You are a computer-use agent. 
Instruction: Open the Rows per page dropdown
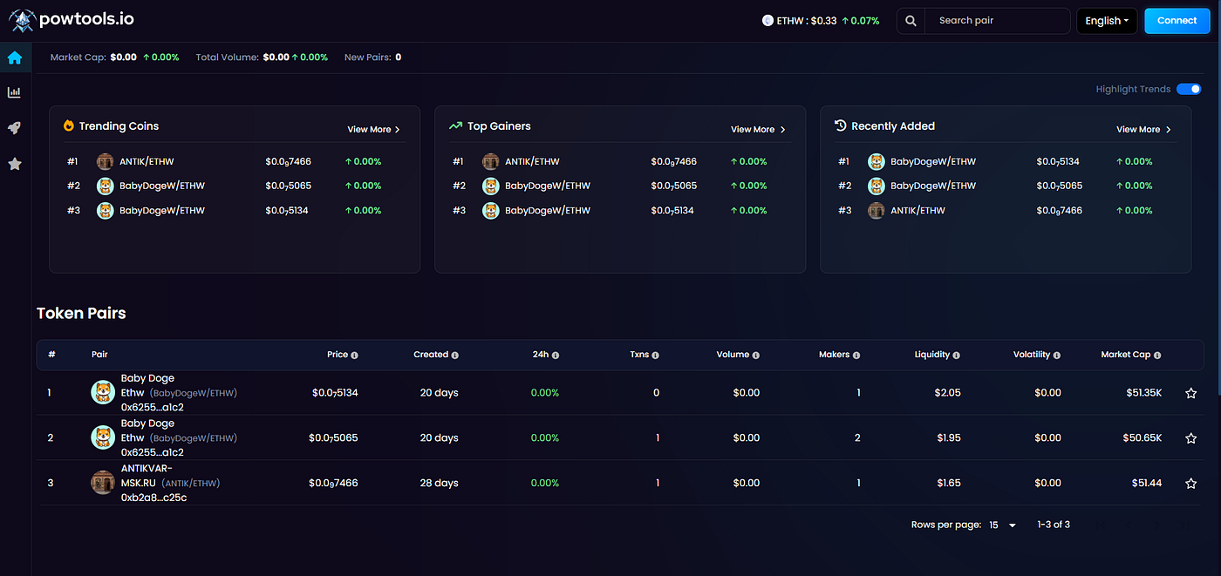pos(1003,525)
